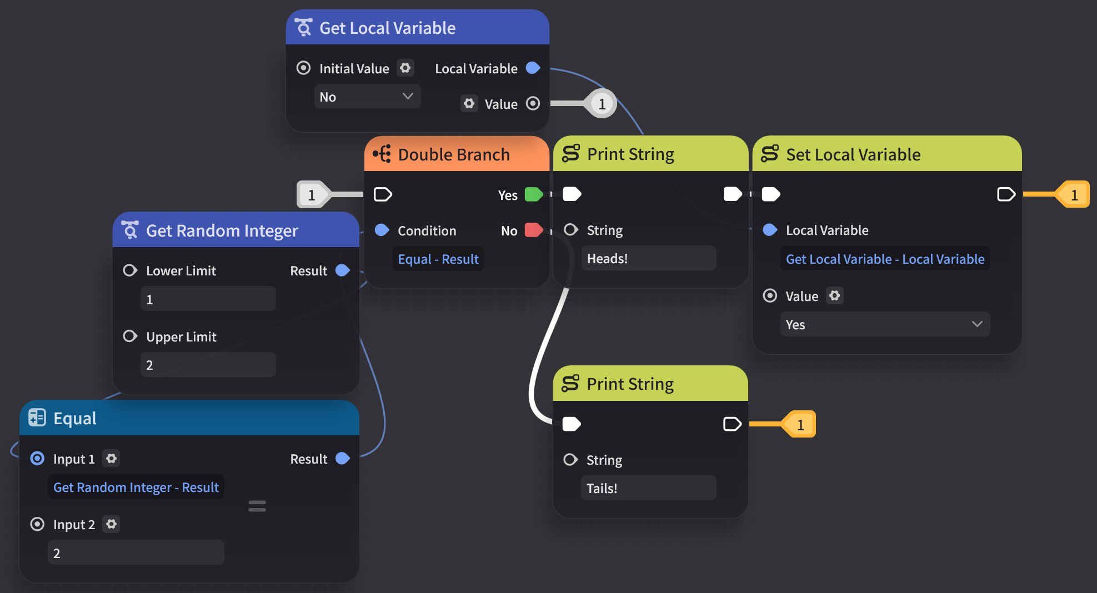
Task: Click the 'Equal - Result' condition link
Action: [438, 259]
